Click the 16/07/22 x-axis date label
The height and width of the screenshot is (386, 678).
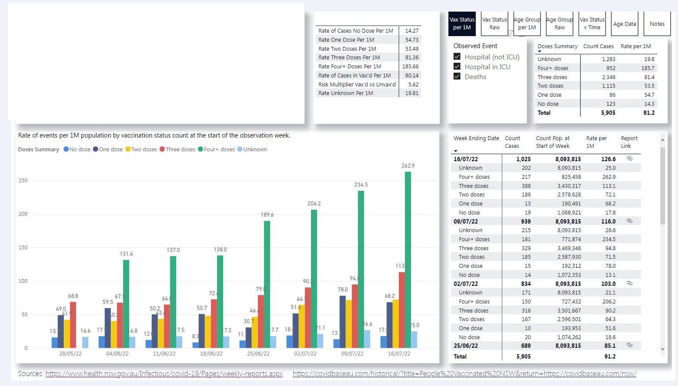pyautogui.click(x=399, y=353)
